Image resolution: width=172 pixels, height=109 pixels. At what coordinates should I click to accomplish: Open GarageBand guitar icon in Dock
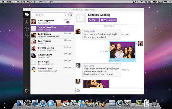tap(104, 103)
